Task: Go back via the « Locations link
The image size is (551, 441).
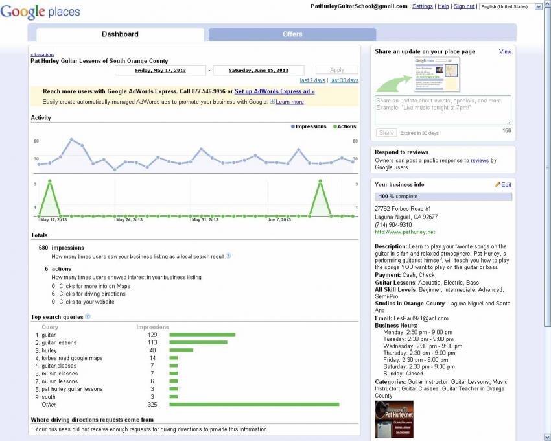Action: pyautogui.click(x=42, y=54)
